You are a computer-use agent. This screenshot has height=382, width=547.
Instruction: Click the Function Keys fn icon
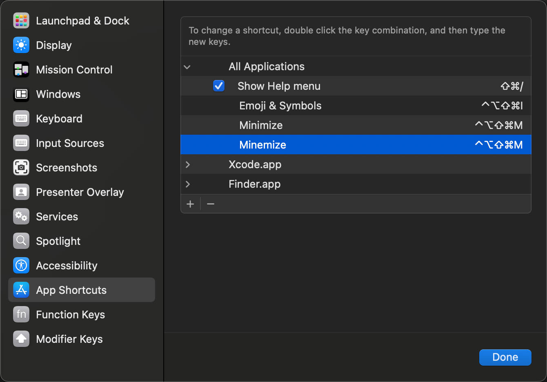(21, 315)
